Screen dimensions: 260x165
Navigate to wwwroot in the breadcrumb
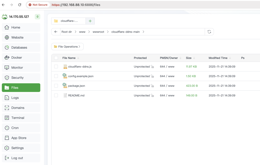click(x=98, y=32)
